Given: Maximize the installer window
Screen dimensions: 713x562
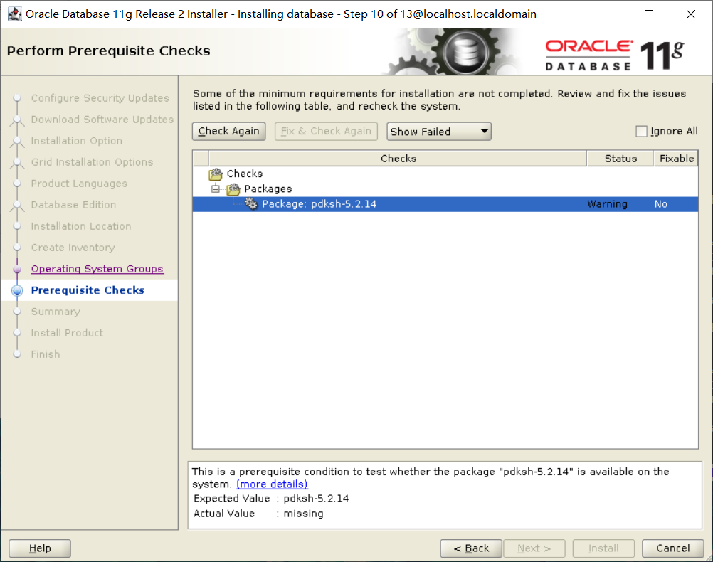Looking at the screenshot, I should click(x=649, y=14).
